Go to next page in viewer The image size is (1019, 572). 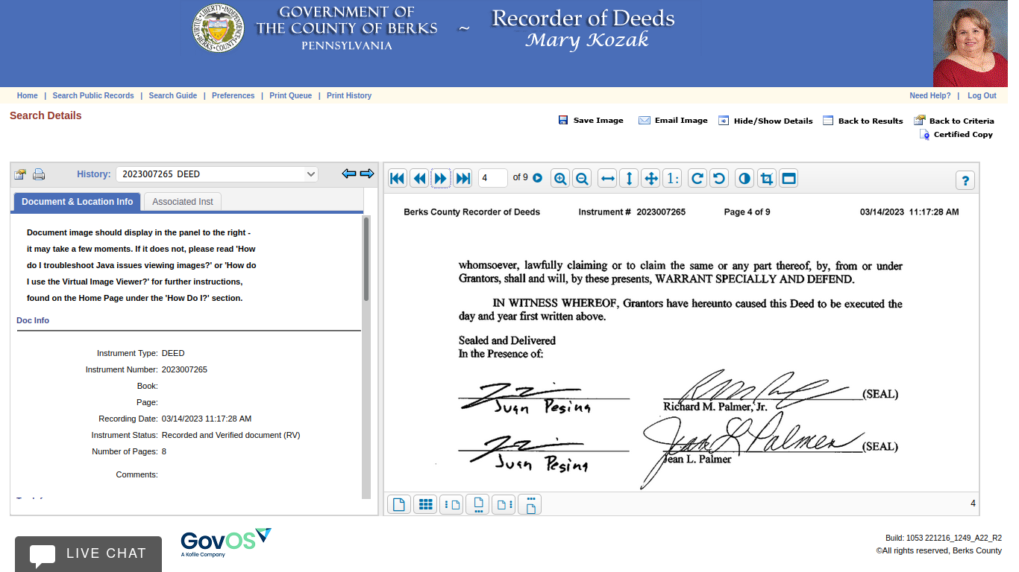[x=441, y=178]
